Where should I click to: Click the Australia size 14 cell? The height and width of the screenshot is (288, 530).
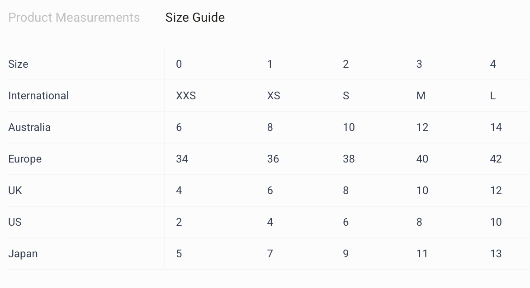496,127
